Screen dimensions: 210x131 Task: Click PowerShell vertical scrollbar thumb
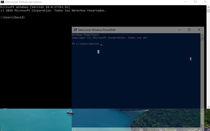point(202,39)
